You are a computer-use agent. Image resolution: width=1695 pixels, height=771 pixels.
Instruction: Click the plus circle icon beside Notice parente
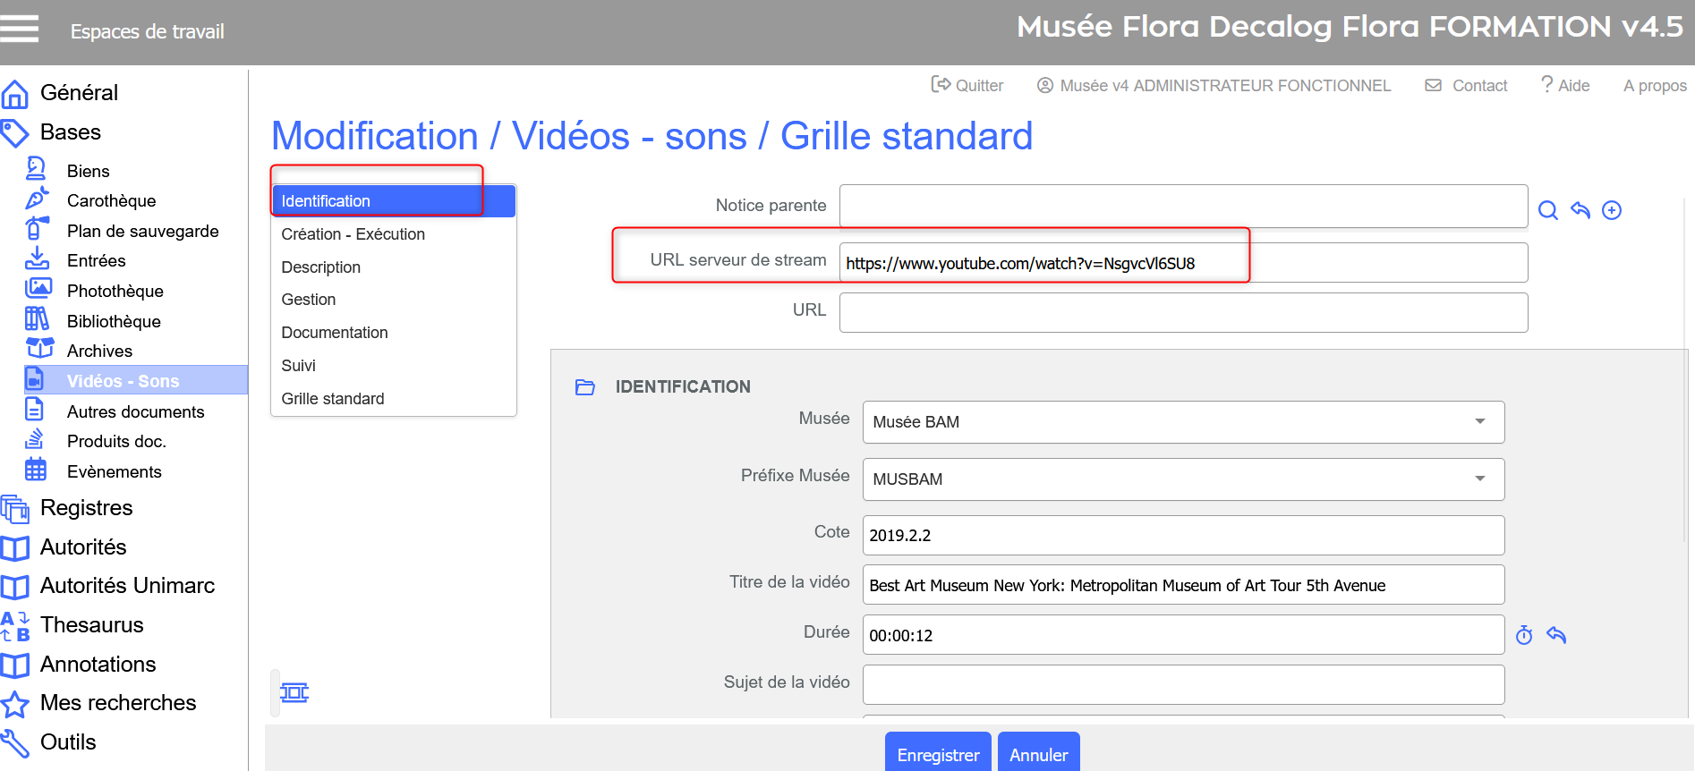(1611, 210)
